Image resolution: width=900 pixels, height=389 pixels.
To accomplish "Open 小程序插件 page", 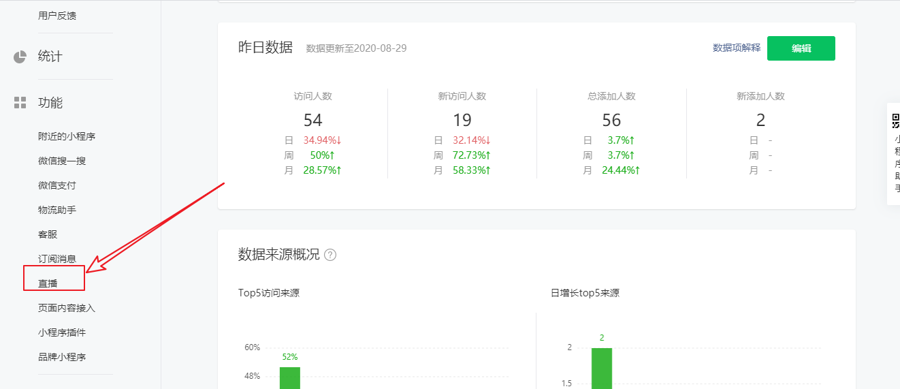I will click(x=62, y=332).
